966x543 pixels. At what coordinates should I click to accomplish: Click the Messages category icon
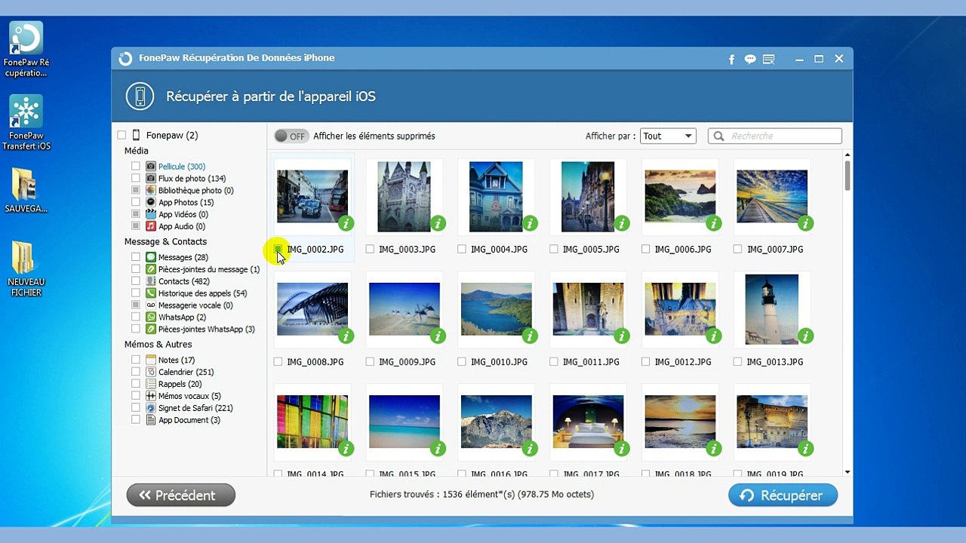pos(151,257)
